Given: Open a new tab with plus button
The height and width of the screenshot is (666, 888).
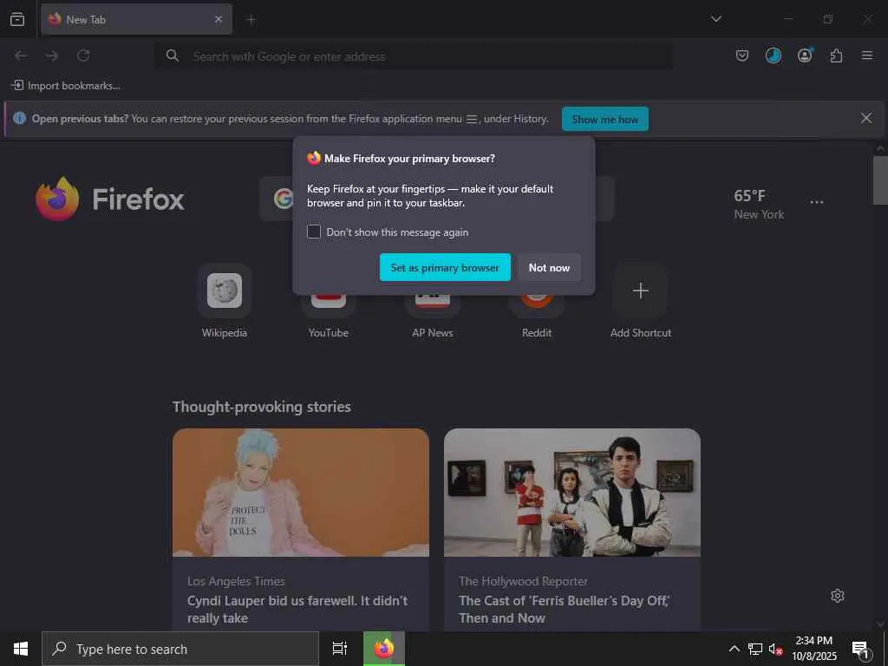Looking at the screenshot, I should pyautogui.click(x=251, y=20).
